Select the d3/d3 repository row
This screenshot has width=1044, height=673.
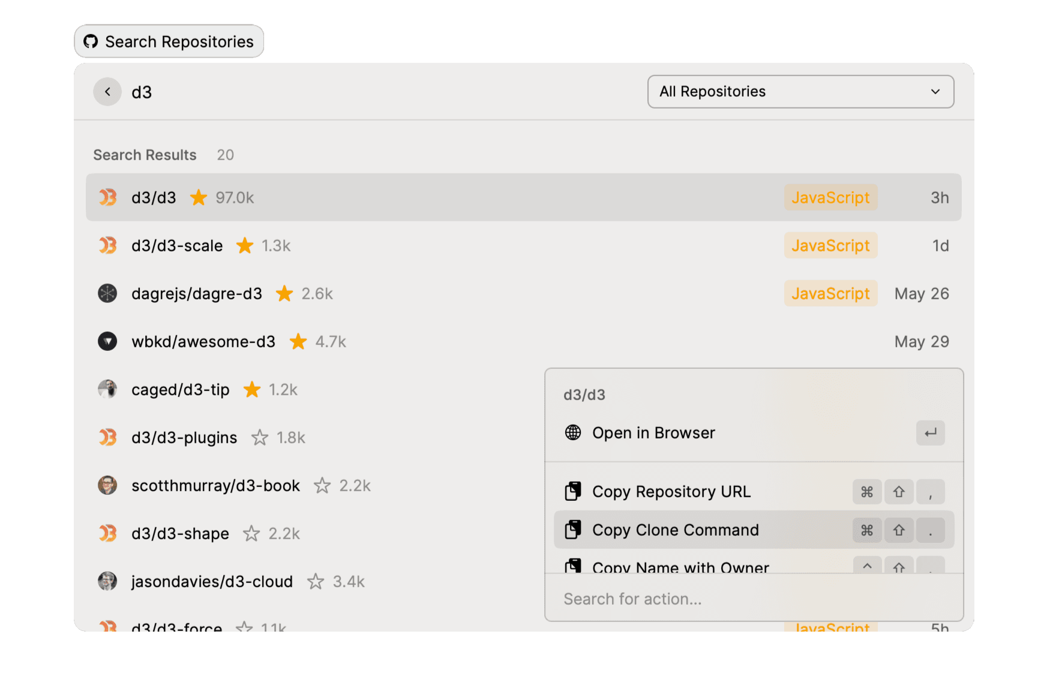click(523, 197)
